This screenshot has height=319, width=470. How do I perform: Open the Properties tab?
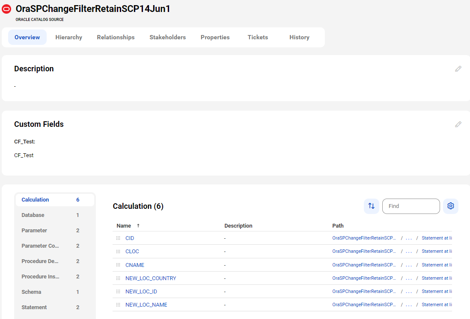coord(215,37)
